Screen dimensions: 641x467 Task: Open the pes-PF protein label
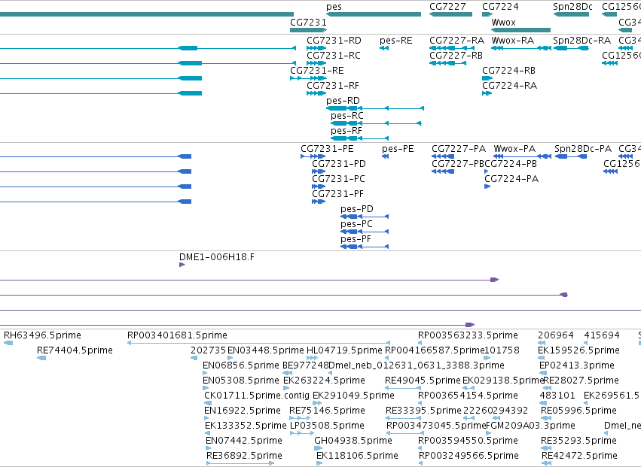pos(356,240)
